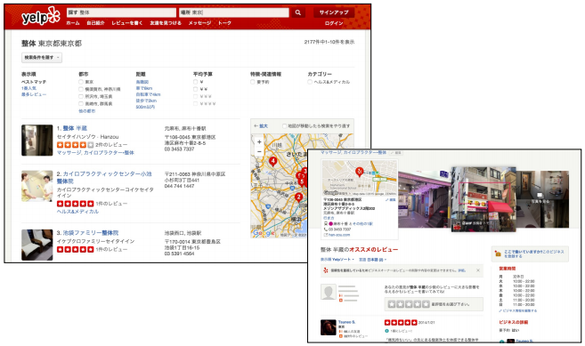
Task: Open 友達を見つける in the nav bar
Action: point(166,23)
